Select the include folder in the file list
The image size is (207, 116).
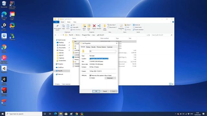coord(77,44)
